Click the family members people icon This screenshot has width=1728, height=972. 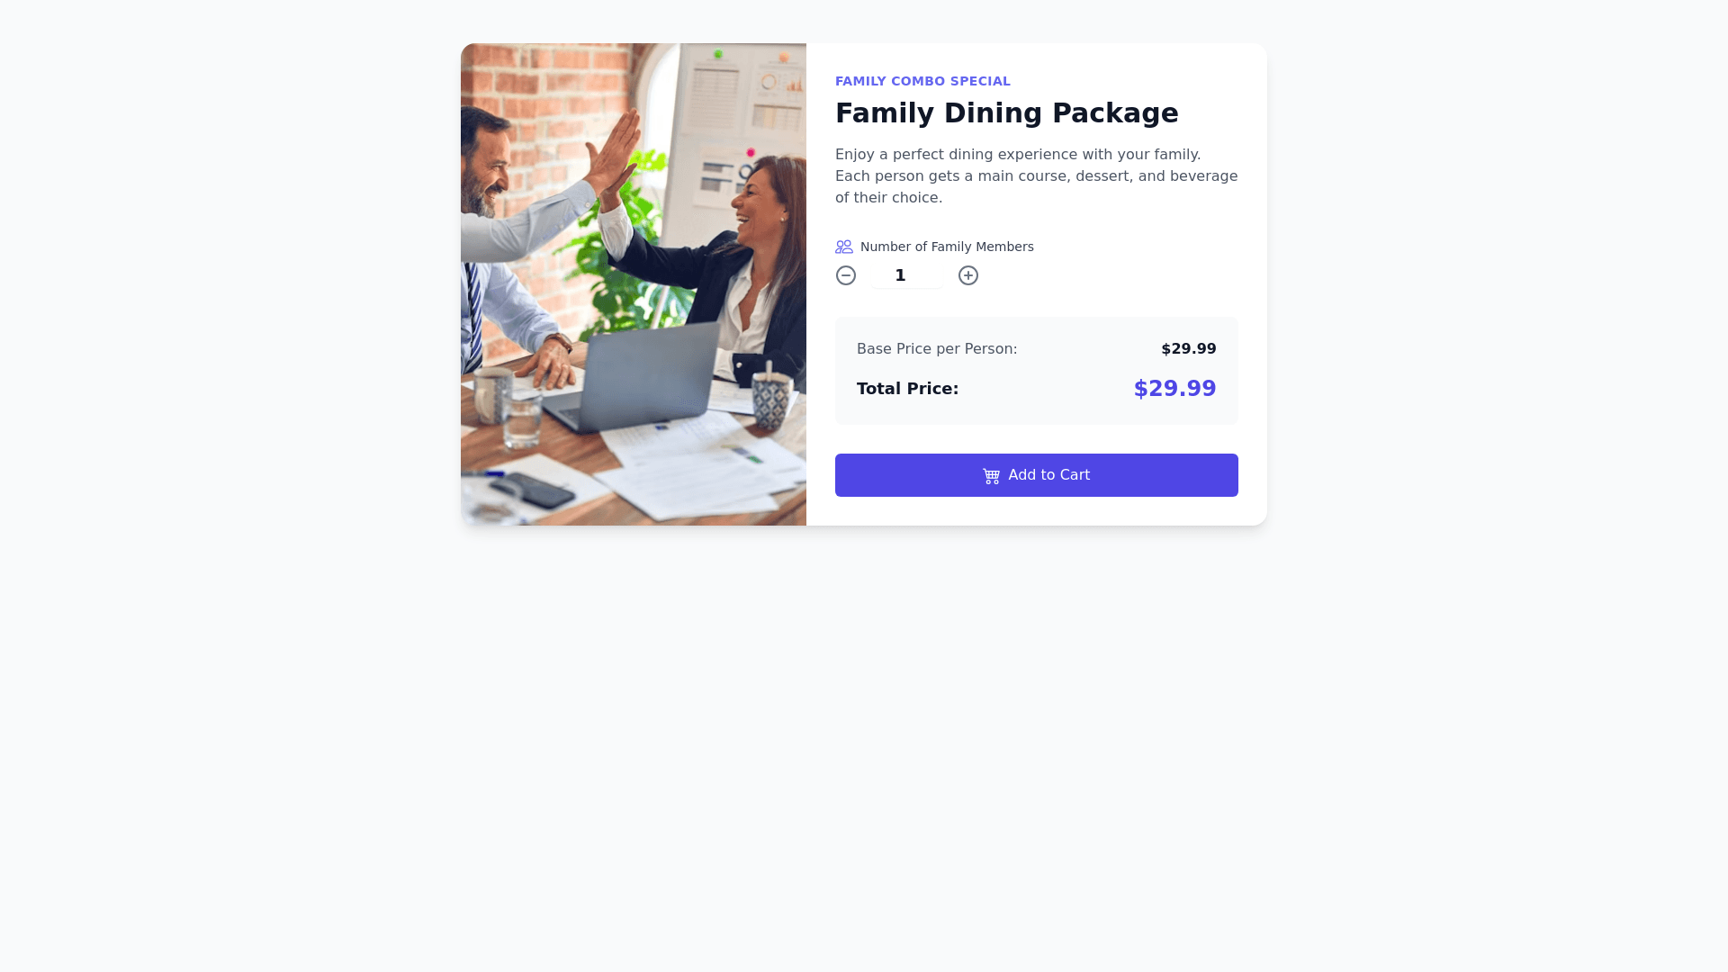tap(844, 247)
